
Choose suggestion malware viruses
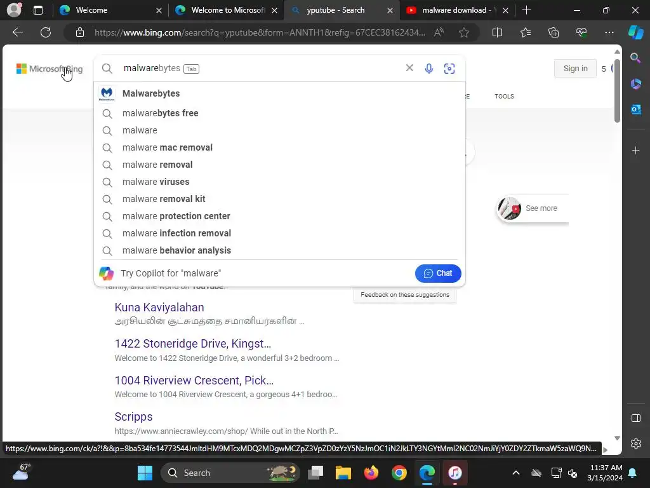(280, 182)
